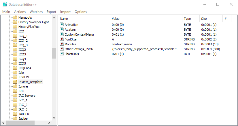The height and width of the screenshot is (126, 238).
Task: Open the Export menu
Action: [x=51, y=12]
